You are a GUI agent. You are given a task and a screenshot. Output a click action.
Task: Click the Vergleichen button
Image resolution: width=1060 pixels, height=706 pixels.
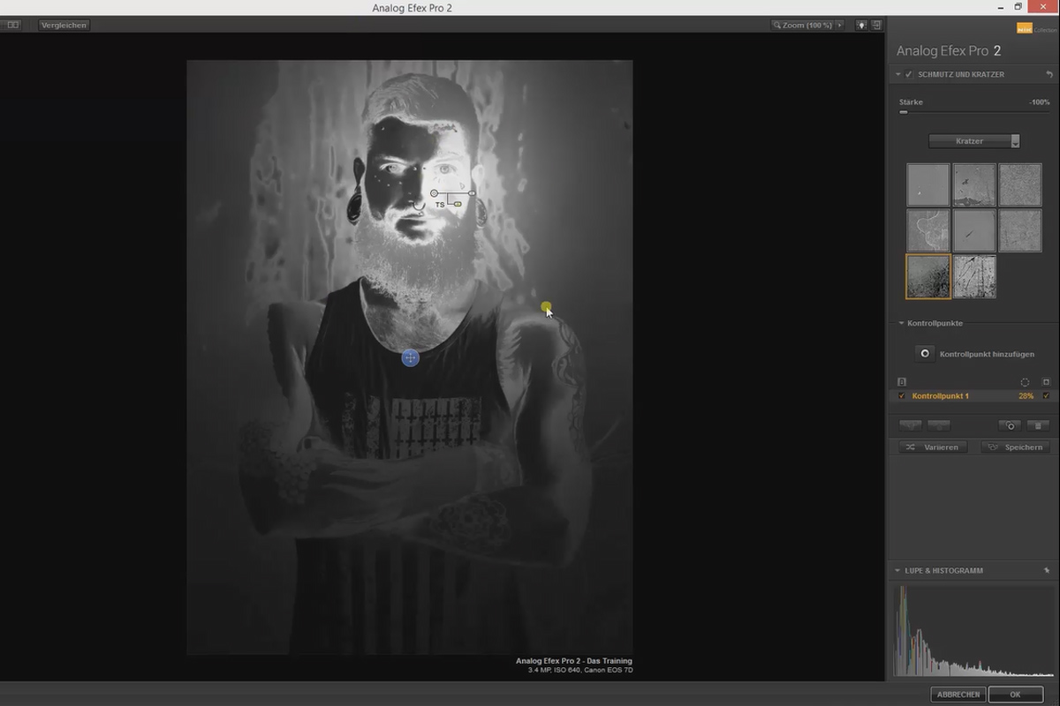64,25
